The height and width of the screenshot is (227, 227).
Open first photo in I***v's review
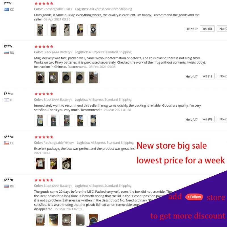pos(40,30)
